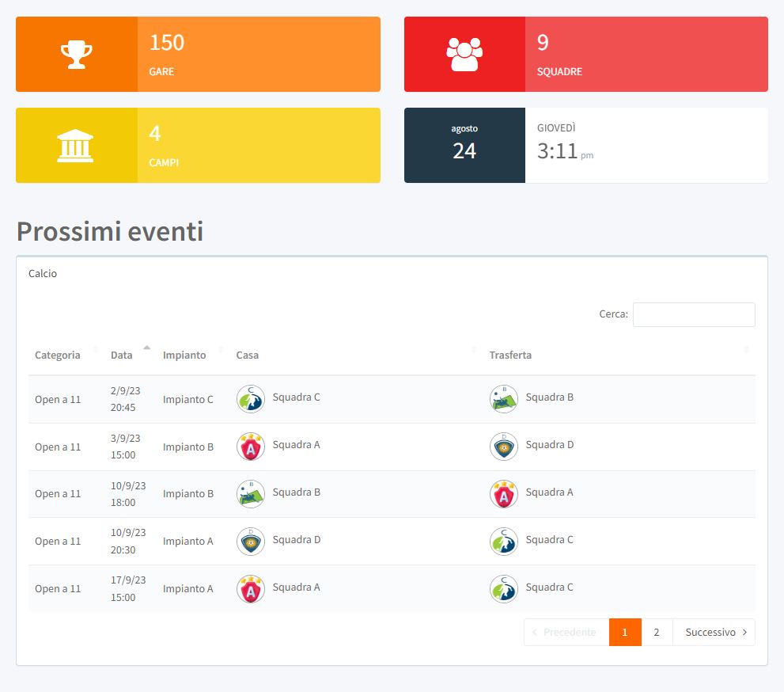The height and width of the screenshot is (692, 784).
Task: Click the Successivo next page button
Action: 714,632
